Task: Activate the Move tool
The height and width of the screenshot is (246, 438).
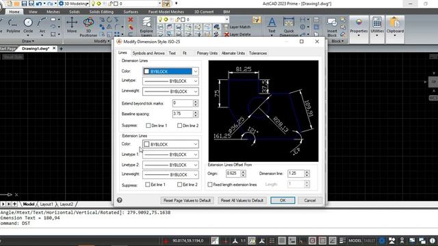Action: [x=72, y=26]
